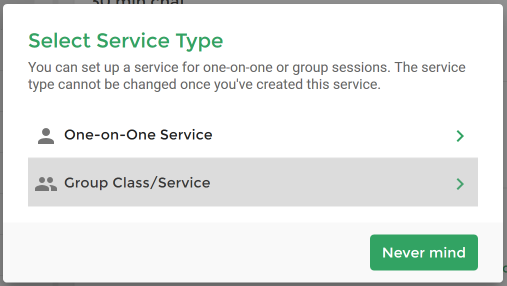
Task: Click the green Never mind button text
Action: click(424, 252)
